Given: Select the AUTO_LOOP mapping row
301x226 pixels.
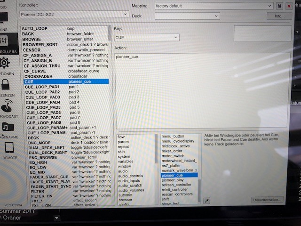Looking at the screenshot, I should click(x=65, y=28).
